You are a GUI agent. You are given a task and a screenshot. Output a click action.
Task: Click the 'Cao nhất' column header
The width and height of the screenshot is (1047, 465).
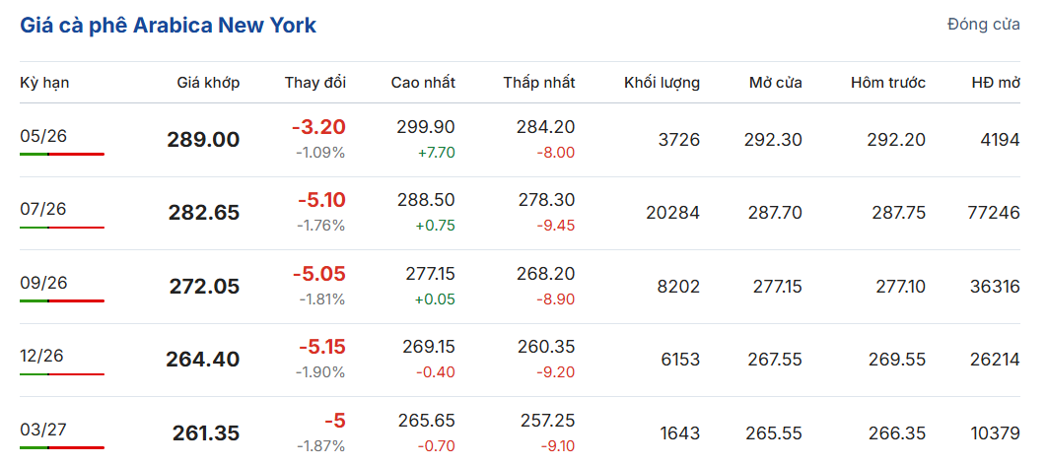click(x=423, y=83)
